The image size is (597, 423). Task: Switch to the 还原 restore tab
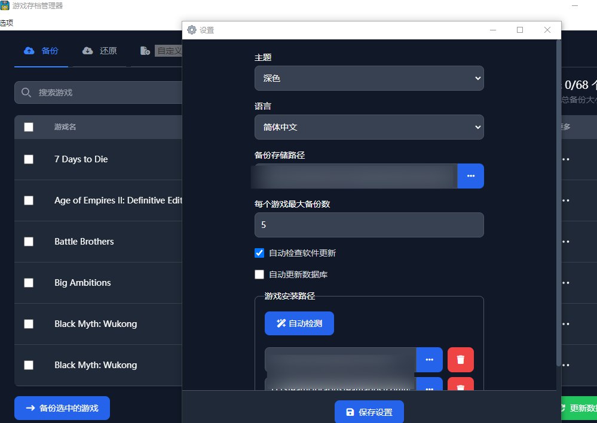pyautogui.click(x=99, y=51)
